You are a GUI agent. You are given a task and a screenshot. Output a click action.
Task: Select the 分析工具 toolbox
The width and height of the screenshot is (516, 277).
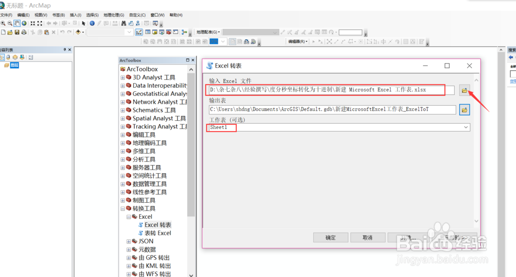coord(144,159)
